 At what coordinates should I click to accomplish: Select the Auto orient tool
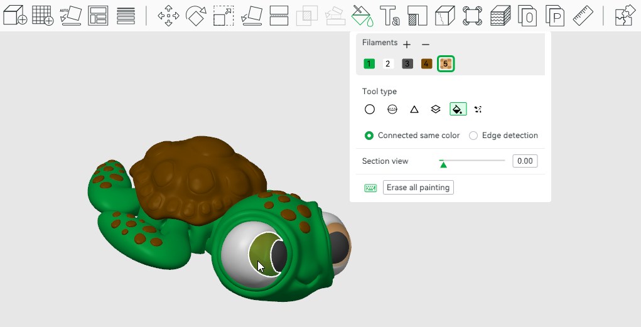tap(70, 15)
